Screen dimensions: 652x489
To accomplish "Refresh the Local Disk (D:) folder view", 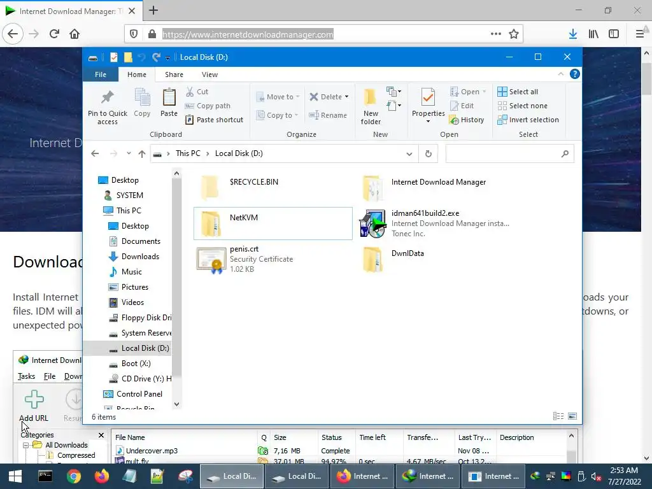I will 429,154.
